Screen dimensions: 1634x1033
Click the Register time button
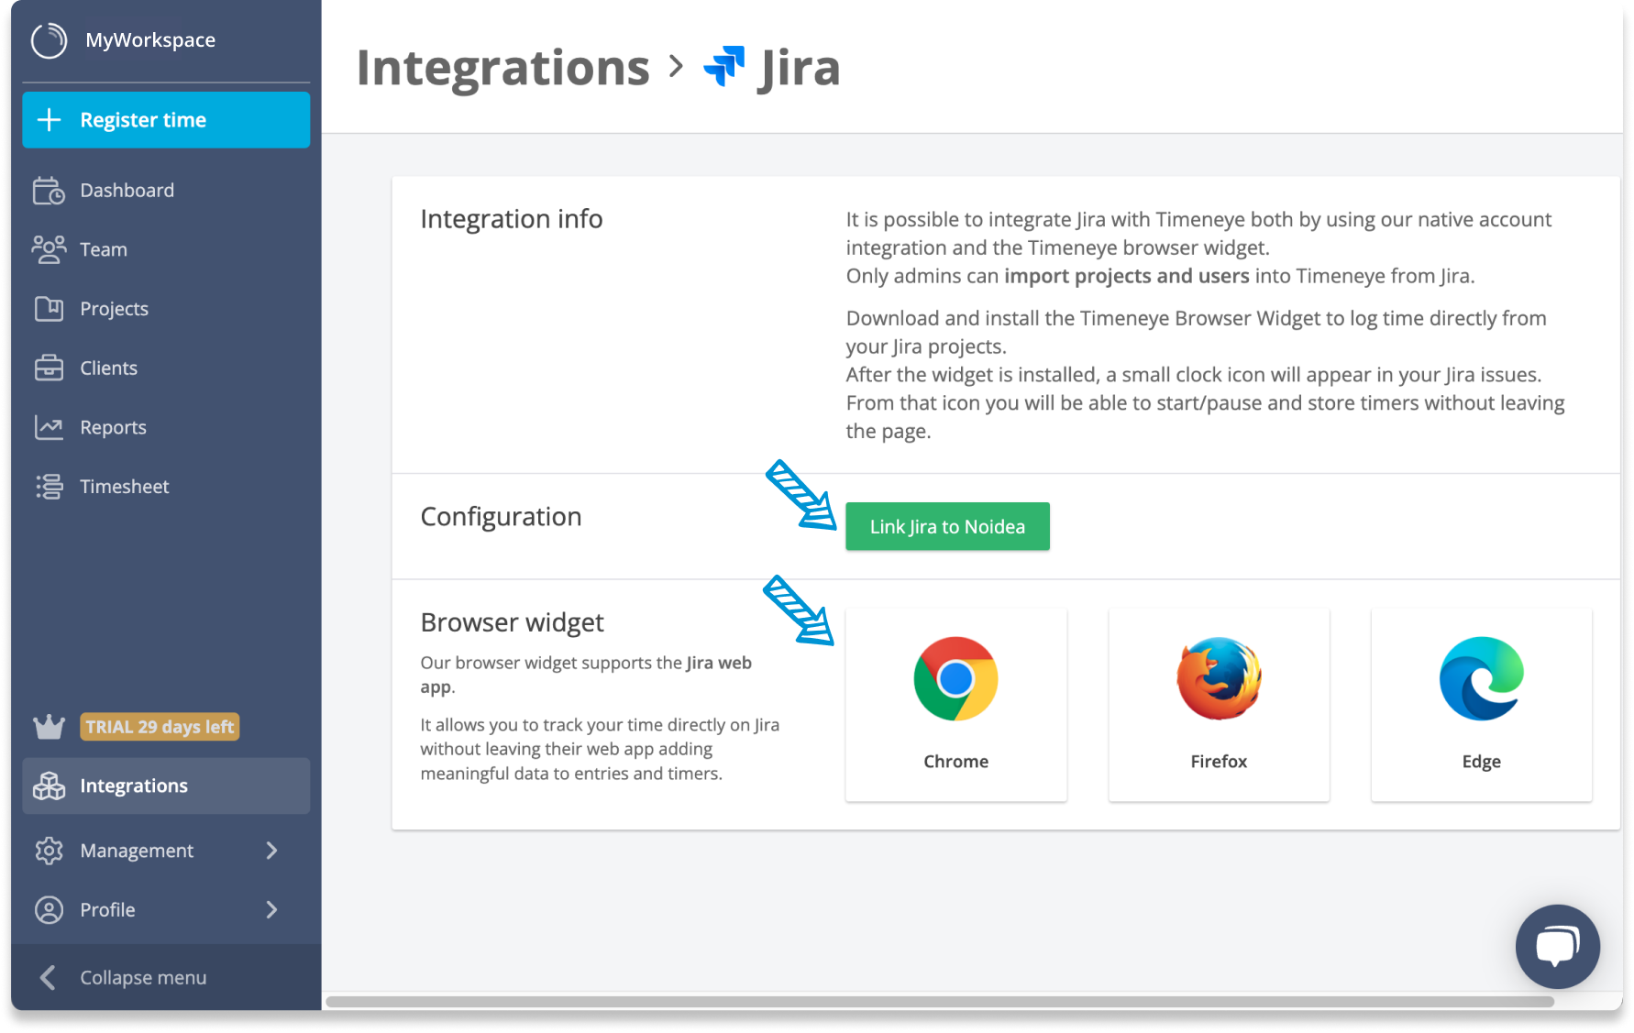click(x=166, y=120)
